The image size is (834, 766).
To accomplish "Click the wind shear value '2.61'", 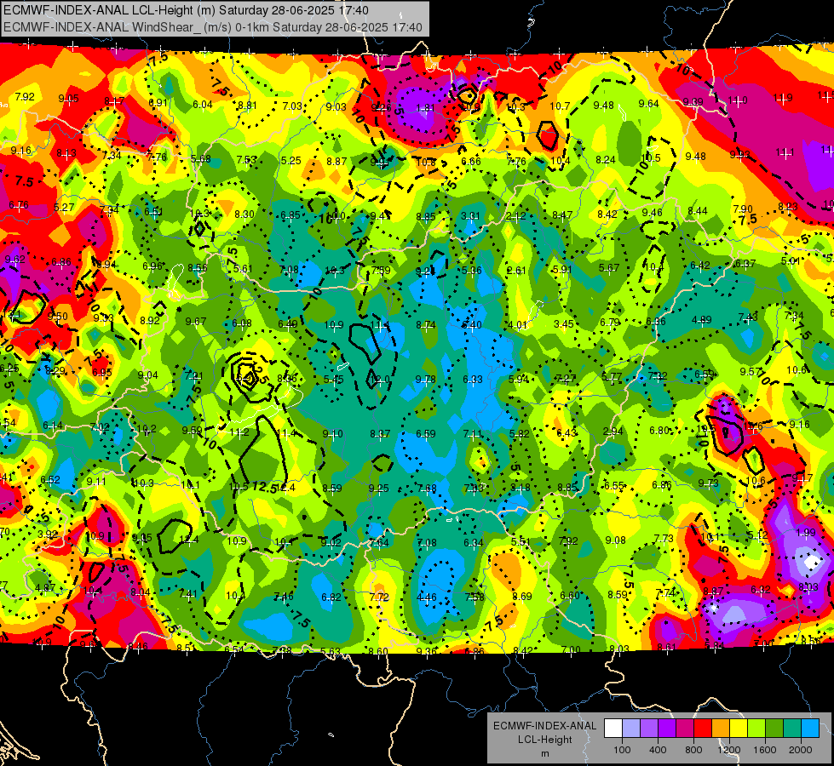I will pos(516,271).
